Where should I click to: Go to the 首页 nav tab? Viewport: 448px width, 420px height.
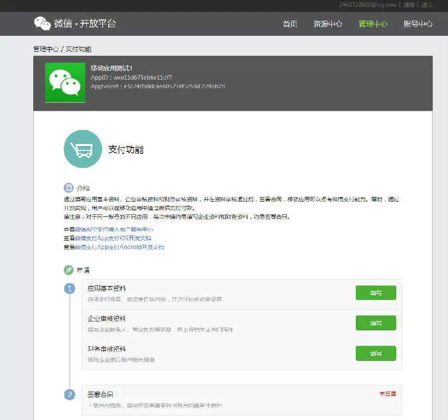tap(290, 24)
